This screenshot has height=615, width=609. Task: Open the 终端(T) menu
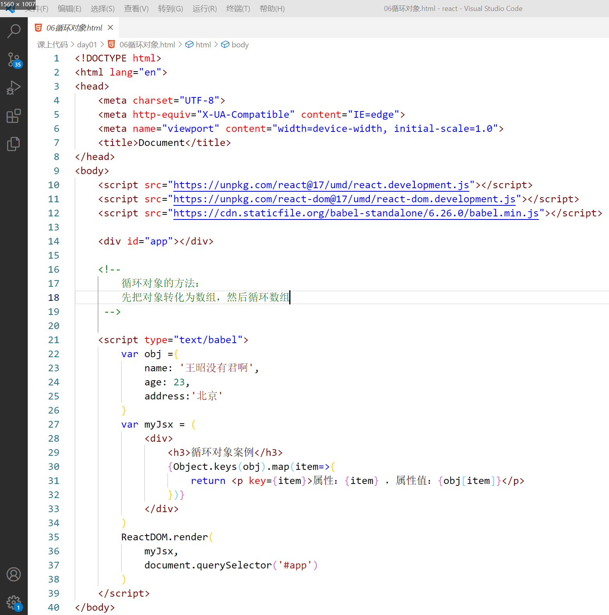coord(238,9)
